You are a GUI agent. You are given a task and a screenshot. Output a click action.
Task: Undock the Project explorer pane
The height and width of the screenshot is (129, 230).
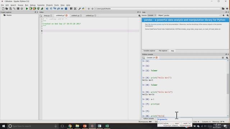click(35, 12)
